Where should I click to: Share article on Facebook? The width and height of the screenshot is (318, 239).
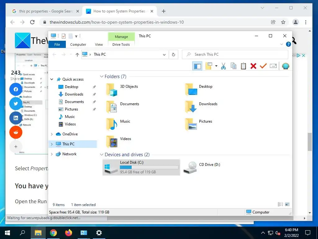click(x=16, y=89)
